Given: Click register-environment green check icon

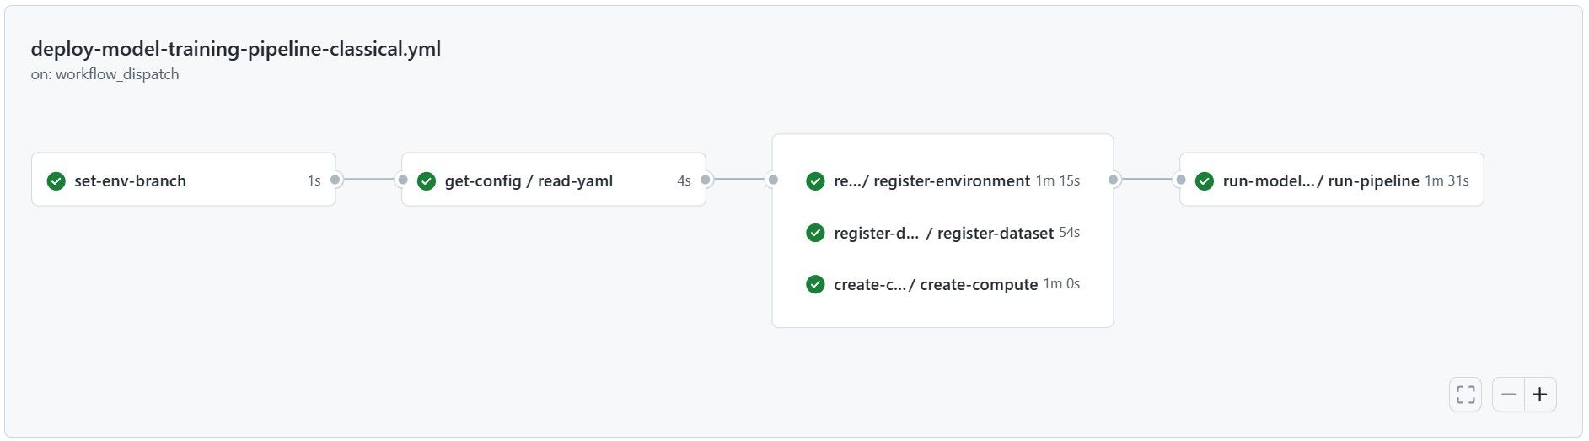Looking at the screenshot, I should (815, 180).
